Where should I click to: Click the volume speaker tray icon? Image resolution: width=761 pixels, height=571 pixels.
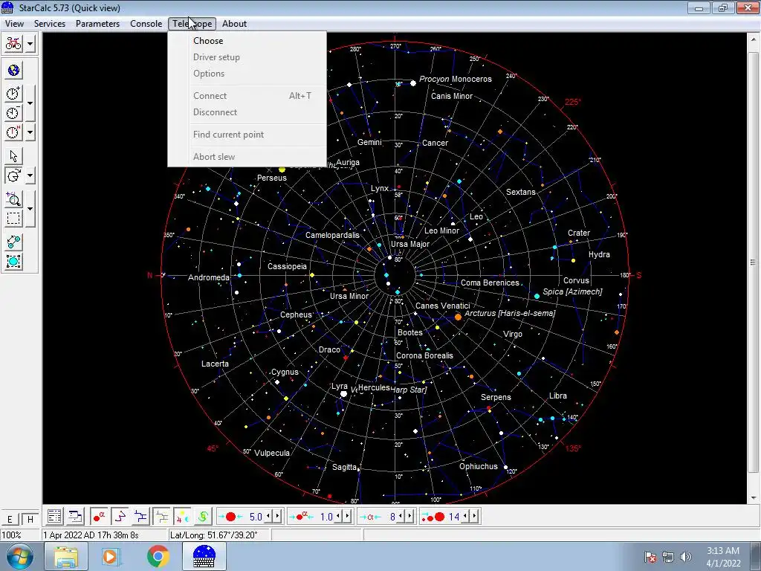[685, 556]
